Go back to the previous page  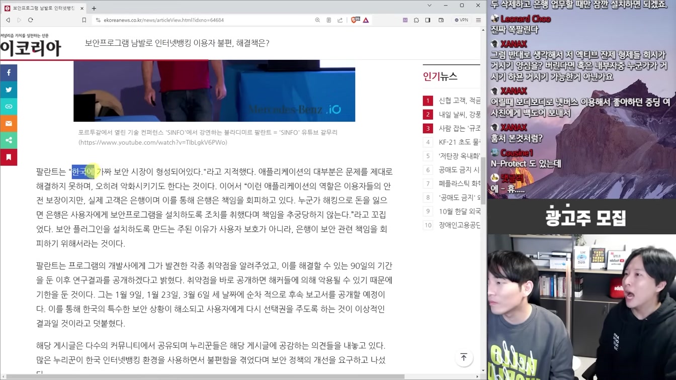coord(8,20)
